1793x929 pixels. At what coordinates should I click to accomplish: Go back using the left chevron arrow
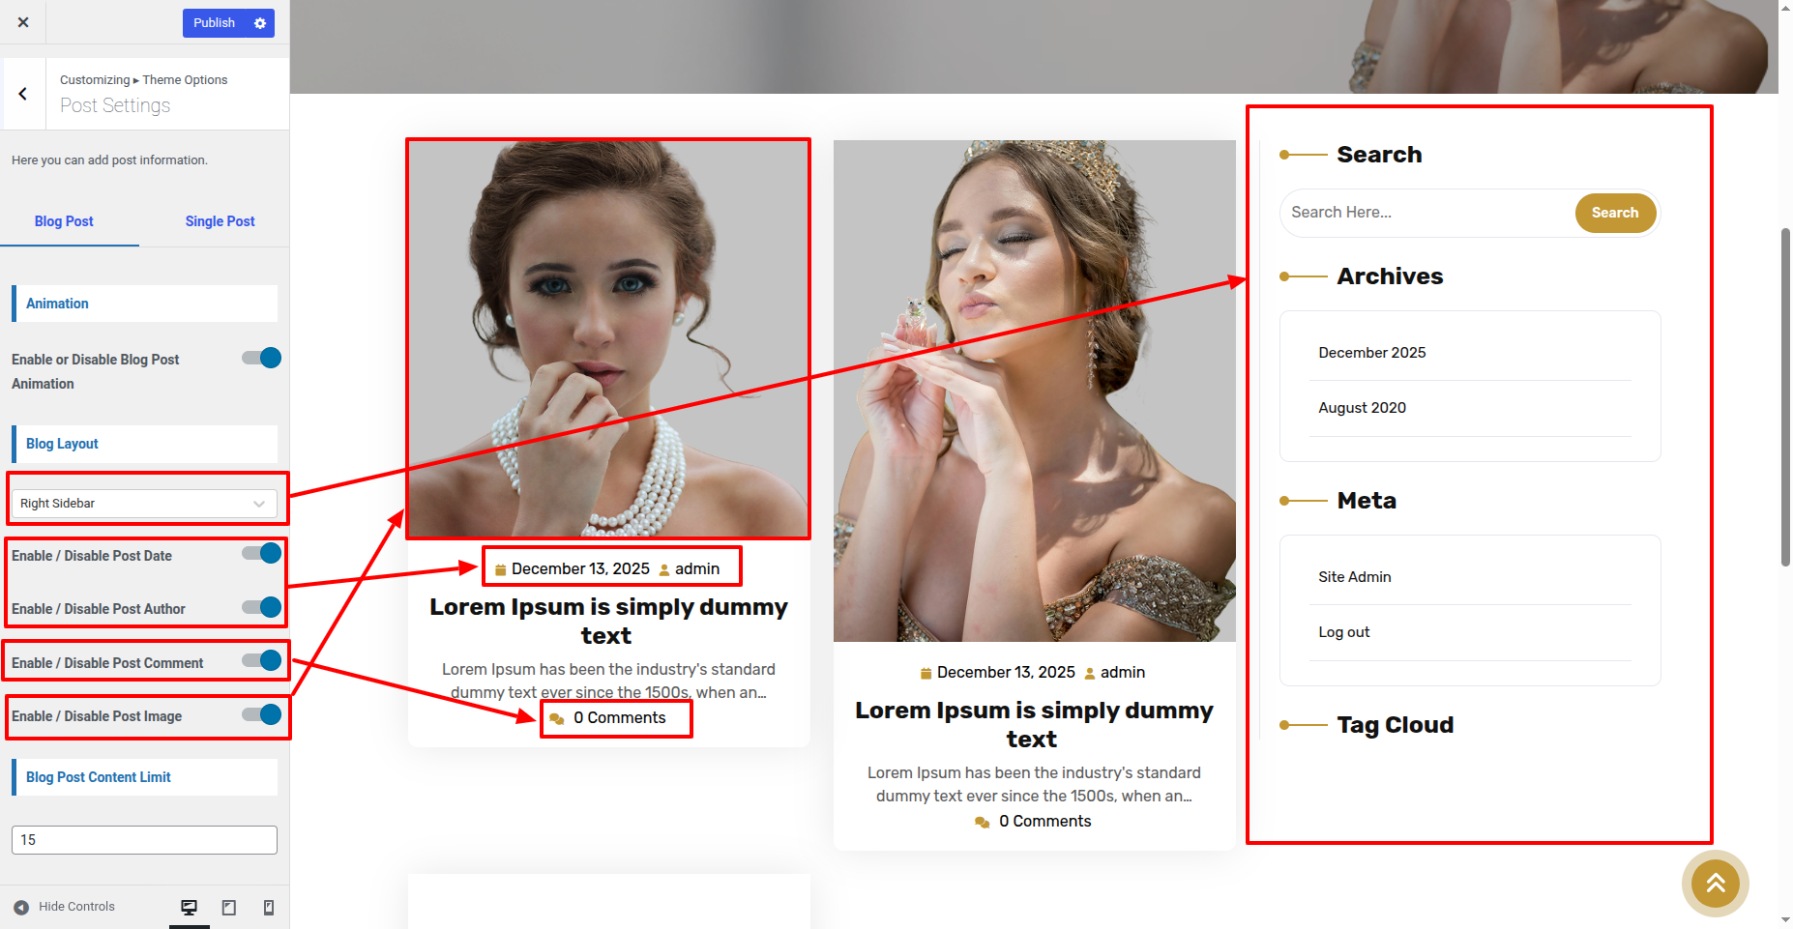coord(22,94)
